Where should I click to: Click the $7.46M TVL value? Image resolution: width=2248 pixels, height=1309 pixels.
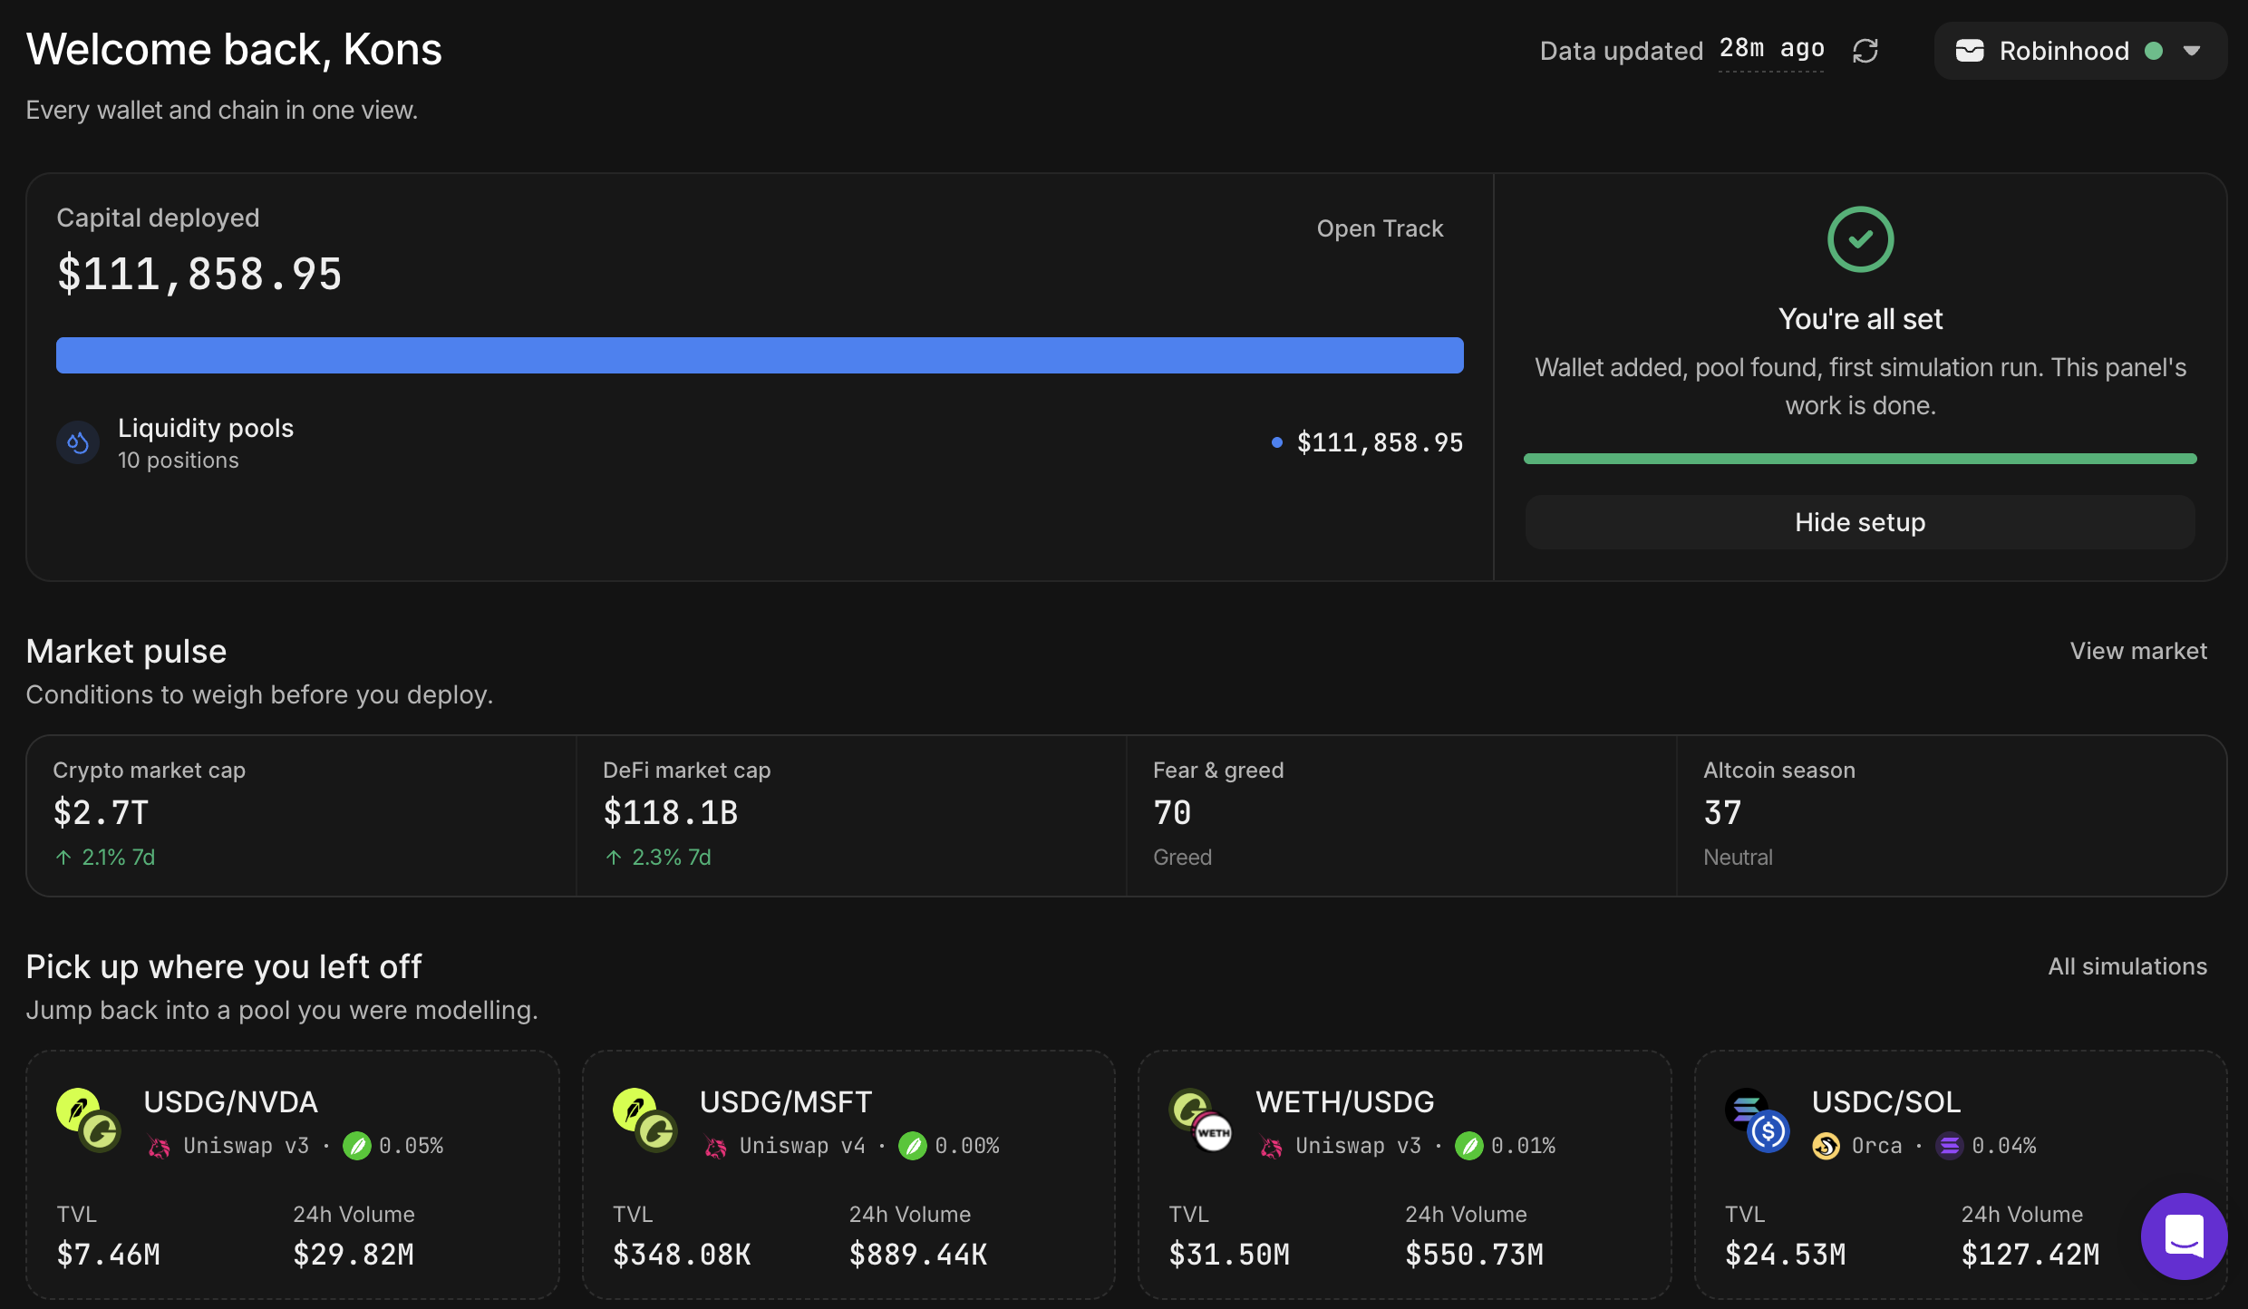click(x=109, y=1255)
